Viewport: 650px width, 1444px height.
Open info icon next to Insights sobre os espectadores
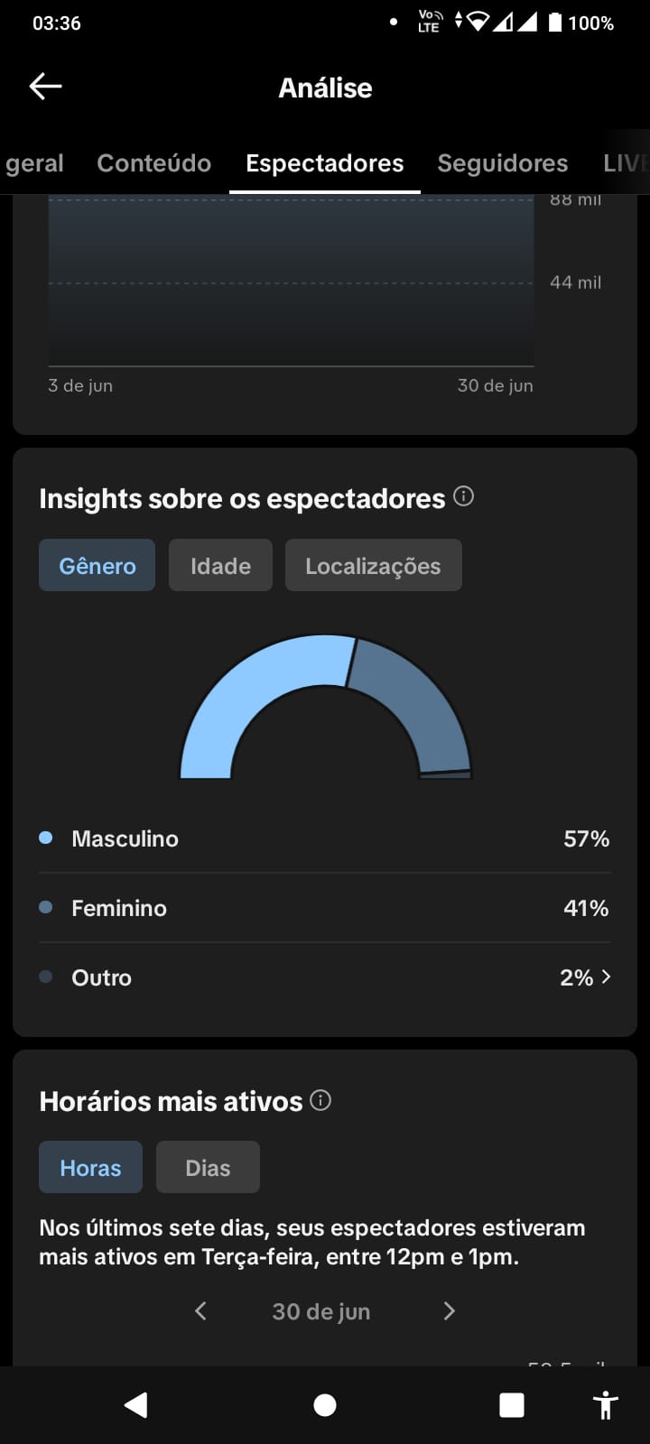463,496
